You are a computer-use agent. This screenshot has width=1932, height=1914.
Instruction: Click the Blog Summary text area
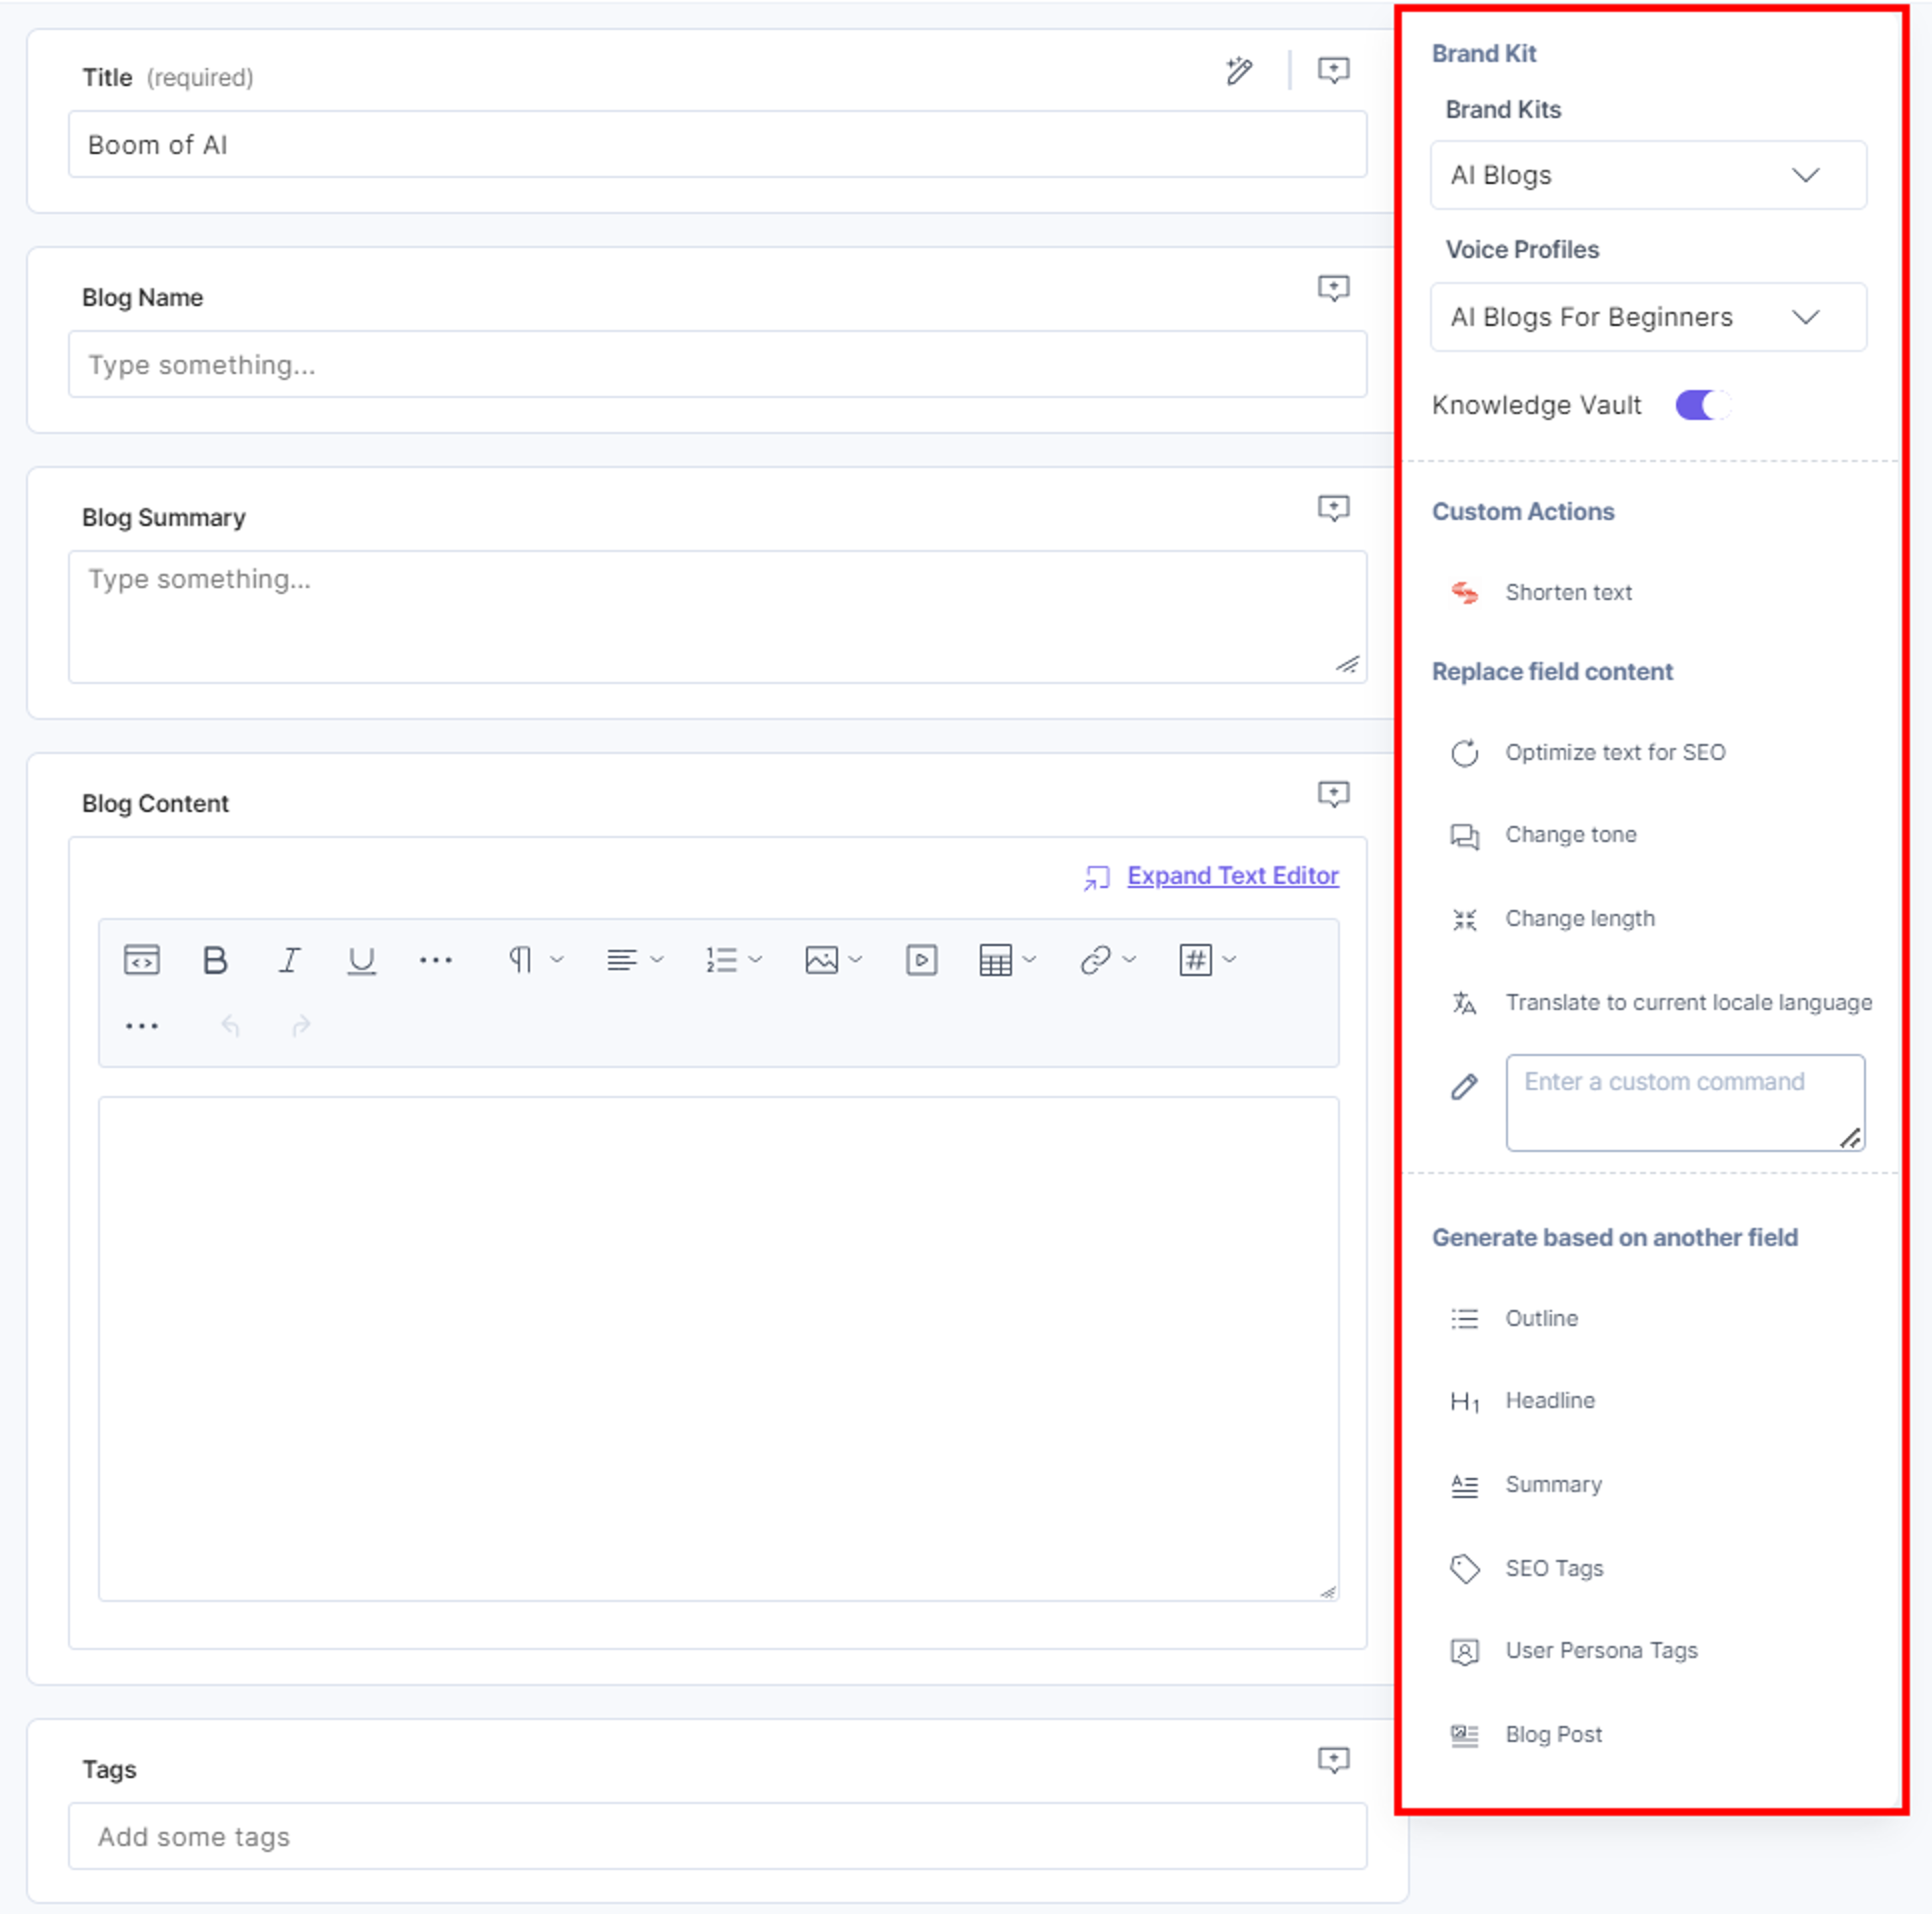717,617
